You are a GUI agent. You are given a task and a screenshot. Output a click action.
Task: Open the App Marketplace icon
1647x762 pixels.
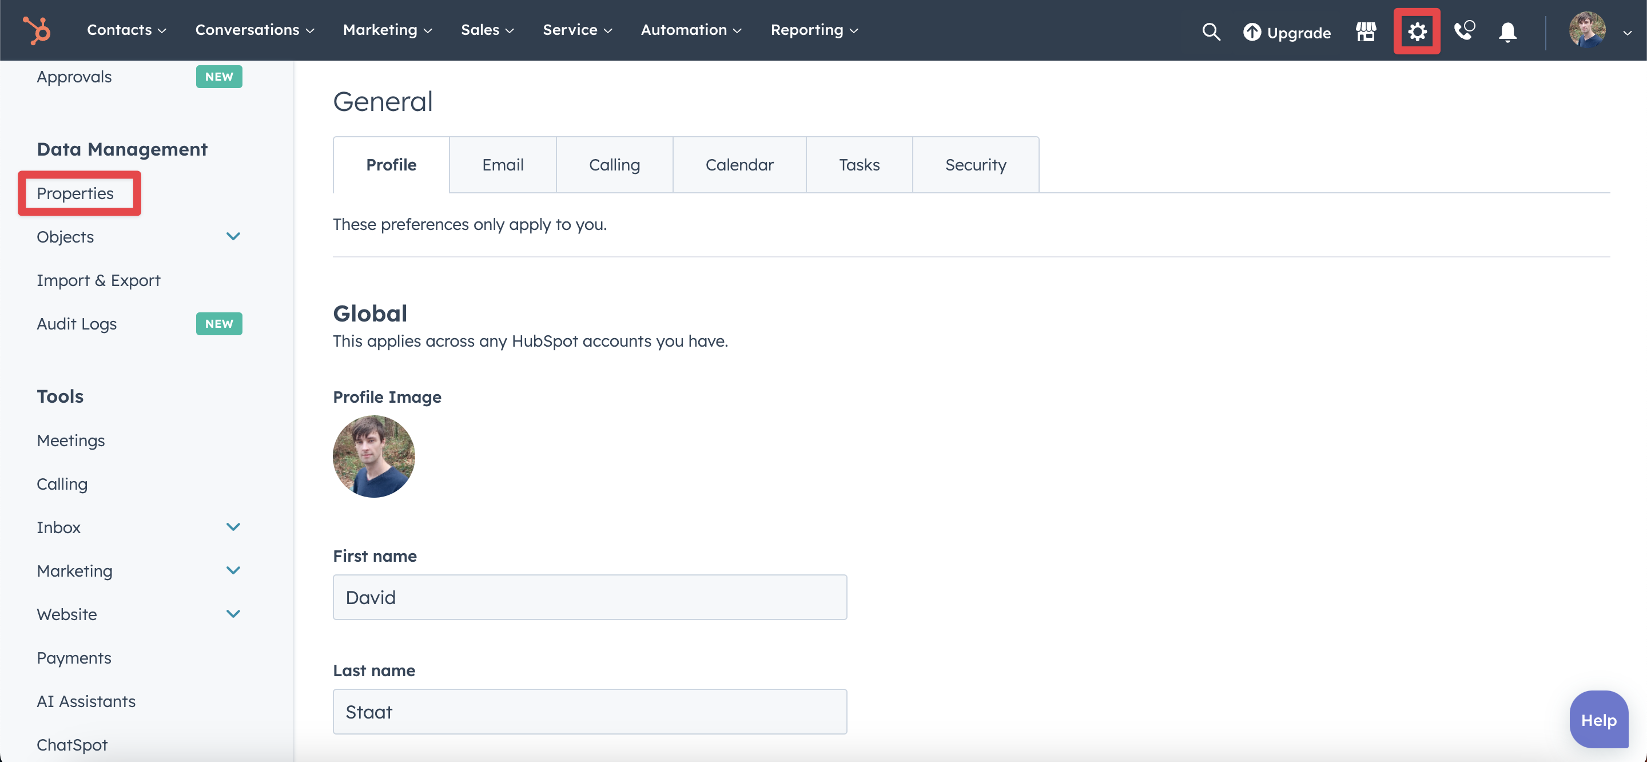click(x=1366, y=31)
